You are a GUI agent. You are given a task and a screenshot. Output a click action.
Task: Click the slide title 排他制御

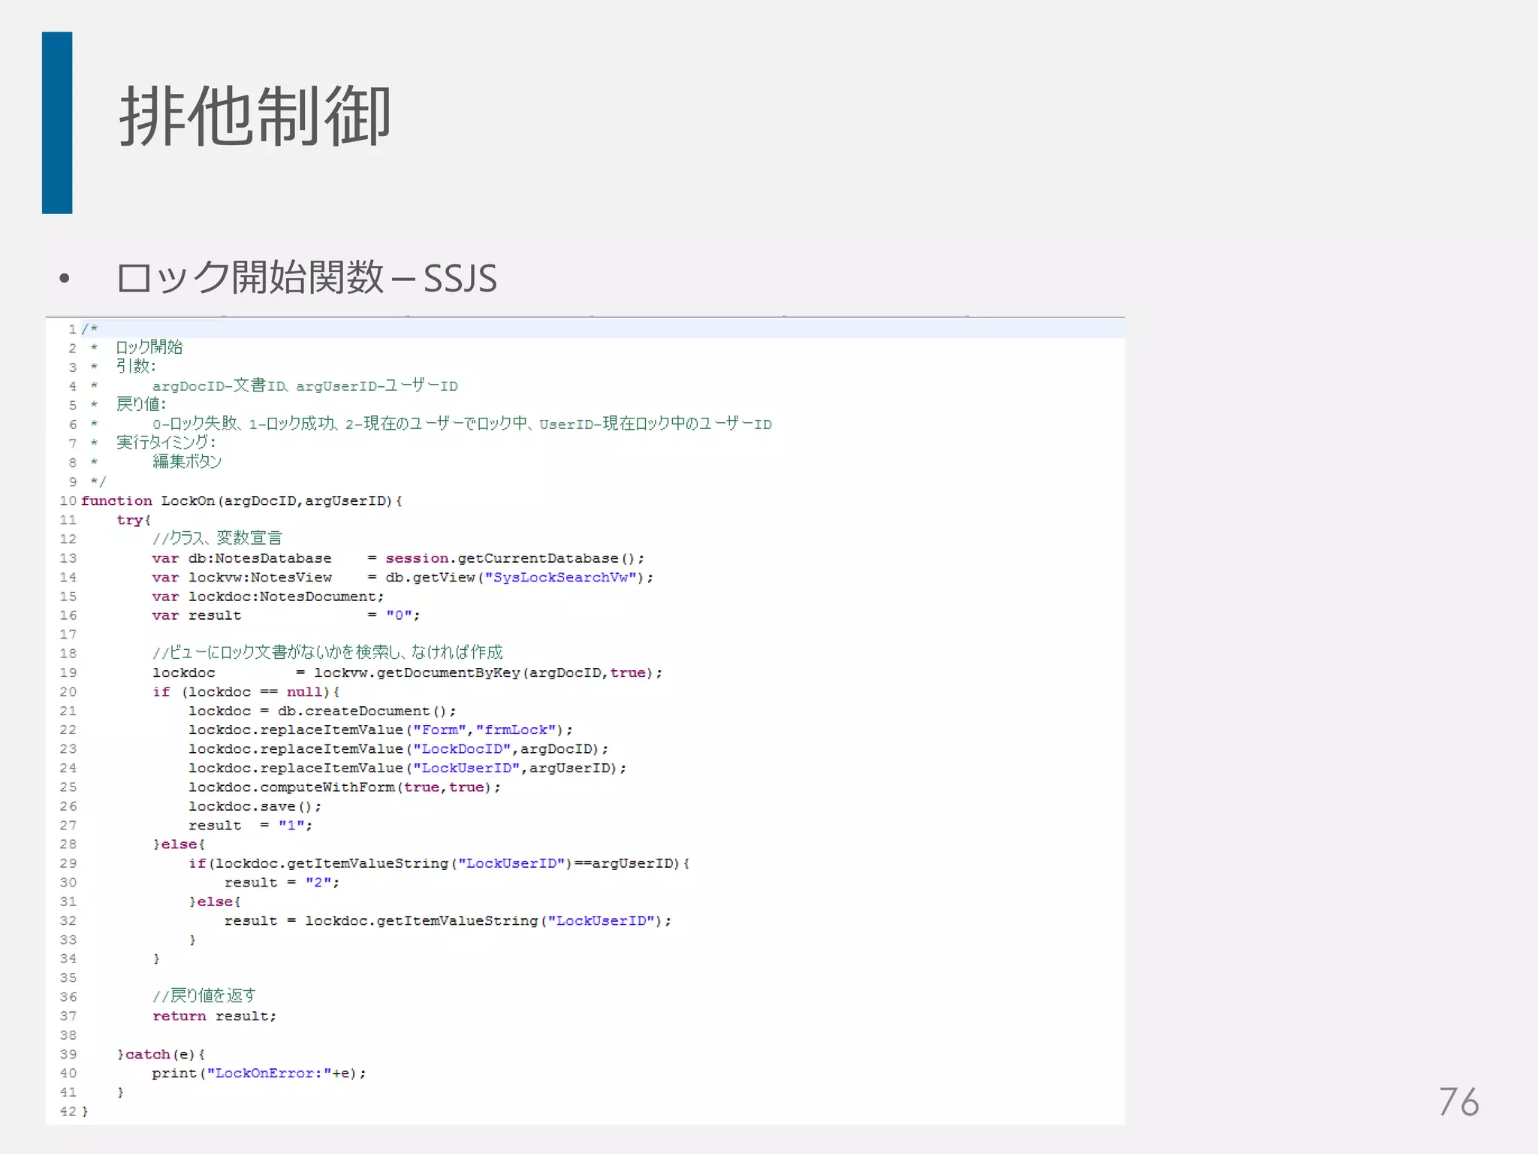pyautogui.click(x=255, y=116)
